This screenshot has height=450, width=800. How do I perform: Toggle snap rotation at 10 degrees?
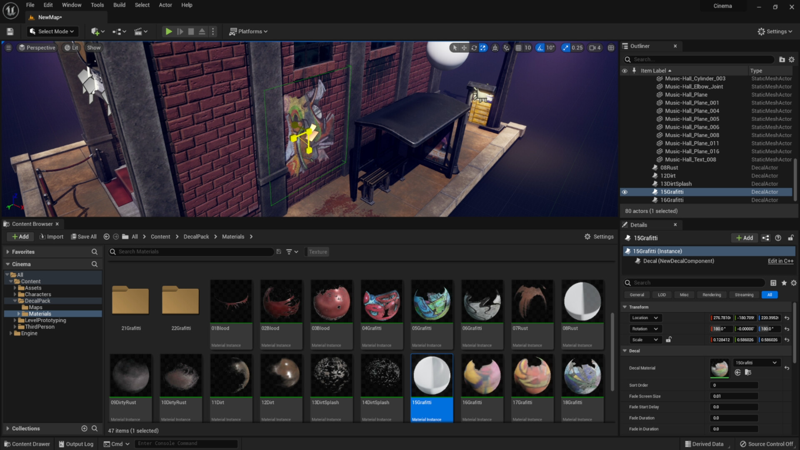pos(540,47)
